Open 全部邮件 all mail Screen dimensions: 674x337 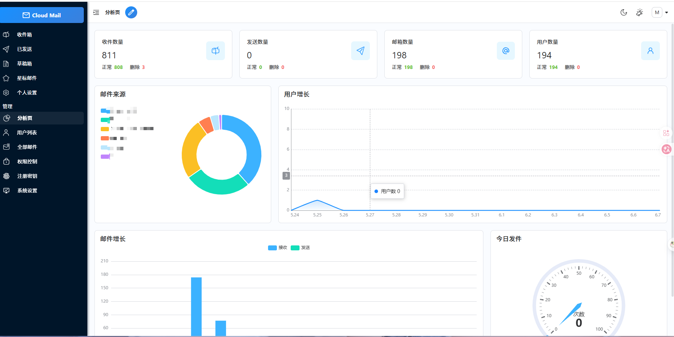[42, 147]
